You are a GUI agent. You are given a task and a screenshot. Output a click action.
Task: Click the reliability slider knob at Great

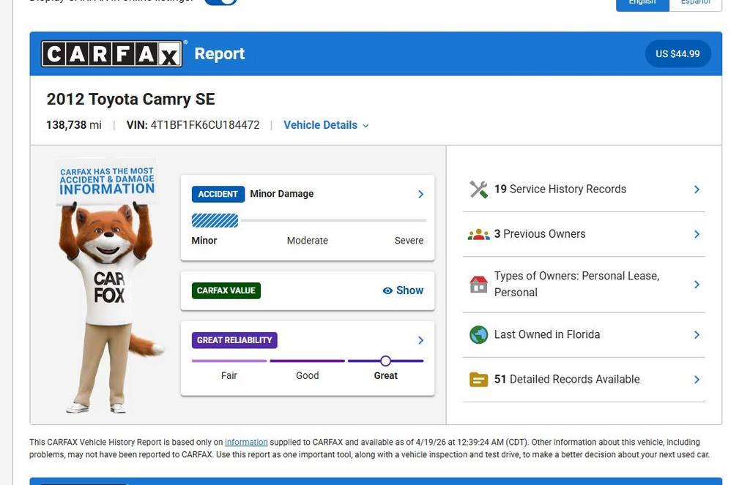[385, 361]
